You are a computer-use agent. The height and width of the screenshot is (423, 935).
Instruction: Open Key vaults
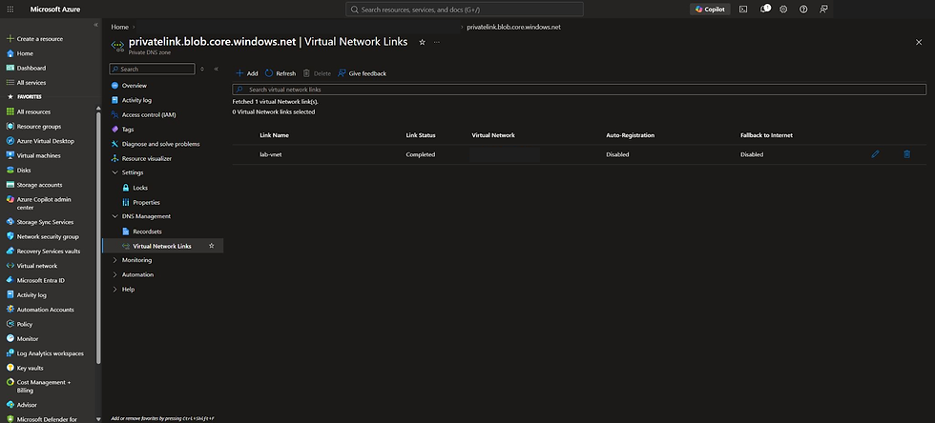point(25,368)
